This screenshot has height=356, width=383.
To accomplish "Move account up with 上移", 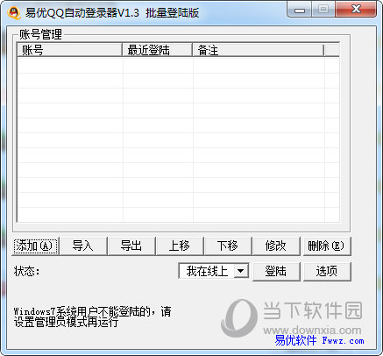I will [180, 246].
